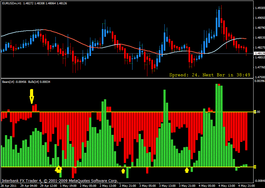Click the "Spread: 24. Next Bar in 38:49" text
The image size is (265, 188).
(210, 75)
